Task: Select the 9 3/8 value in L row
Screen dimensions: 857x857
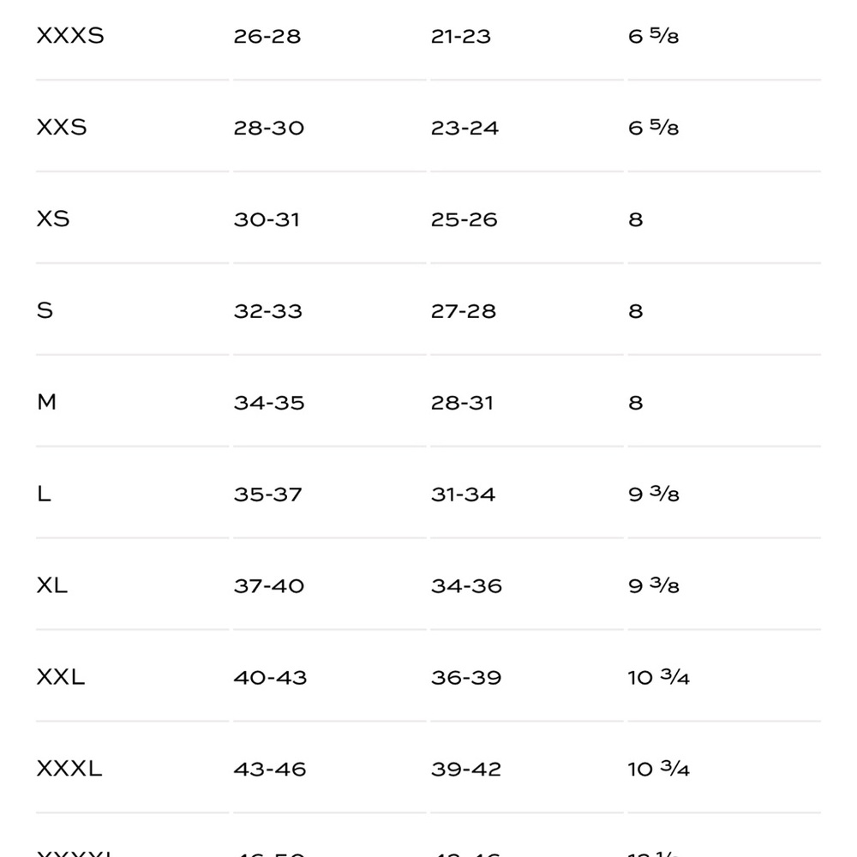Action: [654, 494]
